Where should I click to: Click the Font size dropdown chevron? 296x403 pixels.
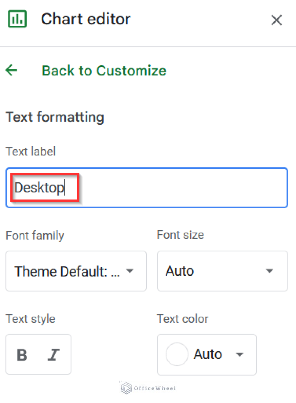coord(269,271)
